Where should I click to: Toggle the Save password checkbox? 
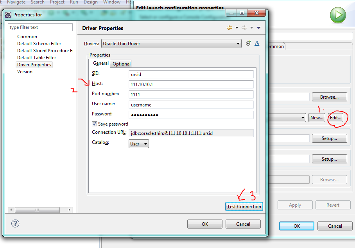click(94, 124)
